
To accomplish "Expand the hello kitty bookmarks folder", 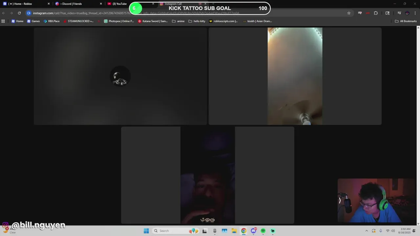I will pos(197,21).
